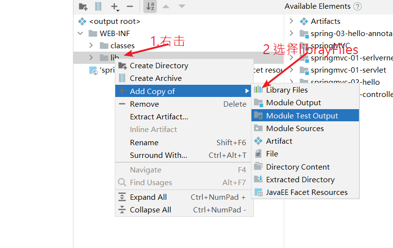
Task: Select Module Test Output in submenu
Action: click(305, 115)
